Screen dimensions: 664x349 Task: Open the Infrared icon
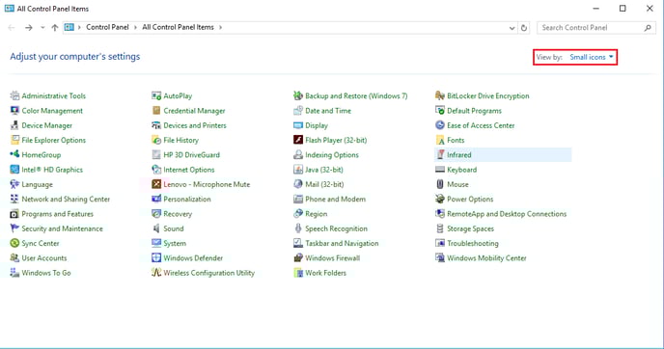[x=440, y=155]
